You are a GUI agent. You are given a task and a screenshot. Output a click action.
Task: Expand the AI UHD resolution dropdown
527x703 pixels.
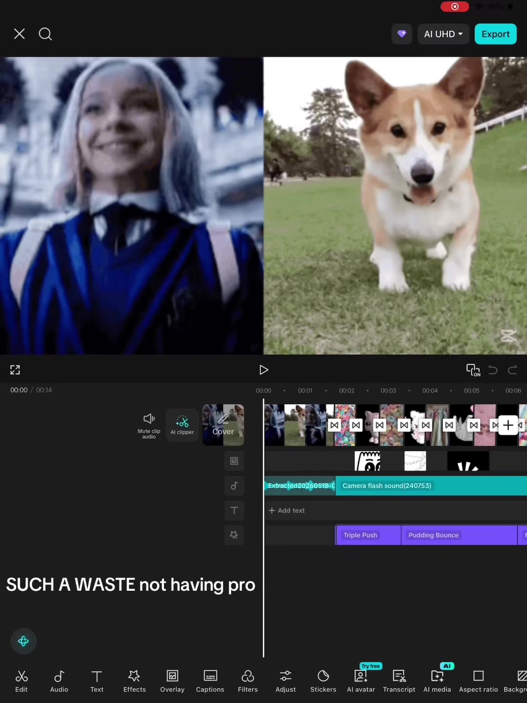[443, 34]
